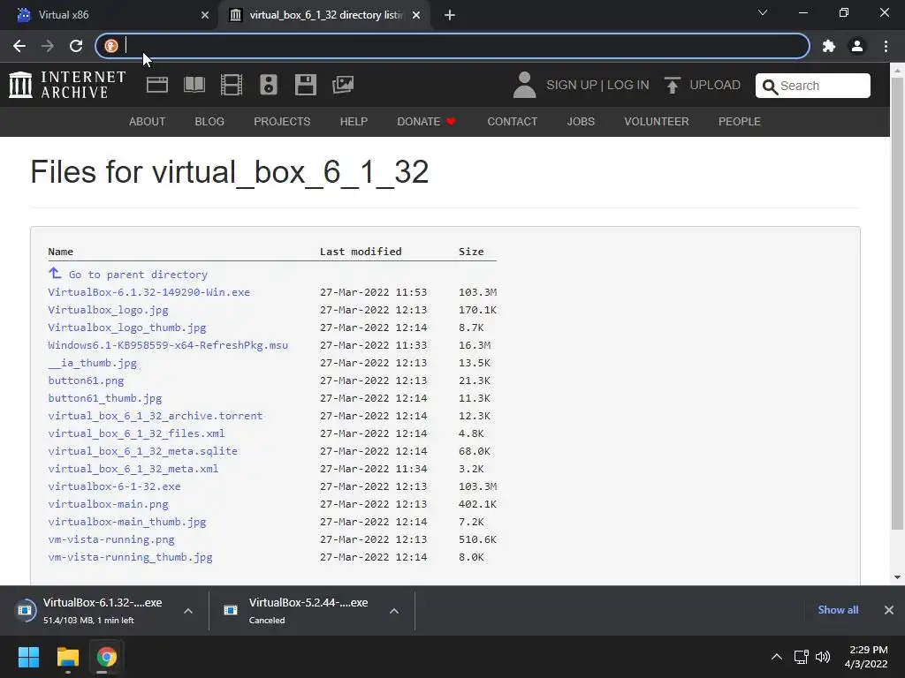Open virtual_box_6_1_32_meta.xml
The image size is (905, 678).
click(x=133, y=469)
